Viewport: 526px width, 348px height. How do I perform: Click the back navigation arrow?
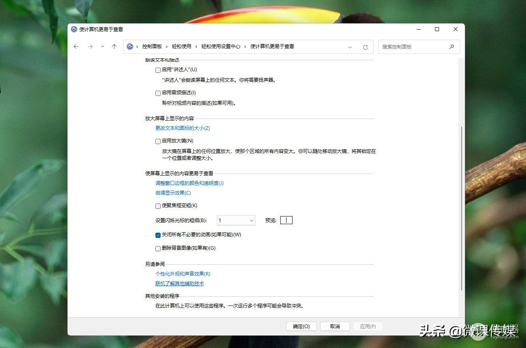pyautogui.click(x=76, y=47)
